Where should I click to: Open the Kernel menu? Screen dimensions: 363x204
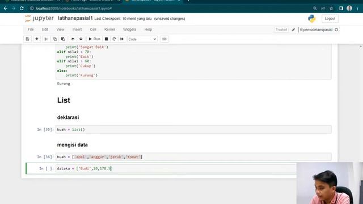pyautogui.click(x=109, y=29)
